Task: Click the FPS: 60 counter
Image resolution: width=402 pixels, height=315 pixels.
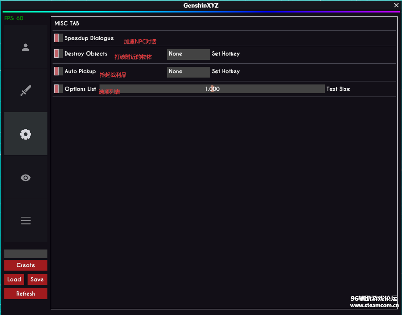Action: pos(14,18)
